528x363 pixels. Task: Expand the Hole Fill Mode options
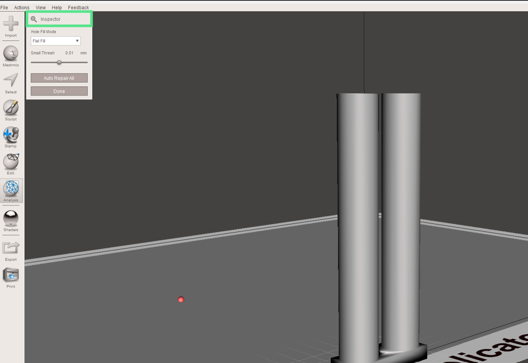pos(77,40)
